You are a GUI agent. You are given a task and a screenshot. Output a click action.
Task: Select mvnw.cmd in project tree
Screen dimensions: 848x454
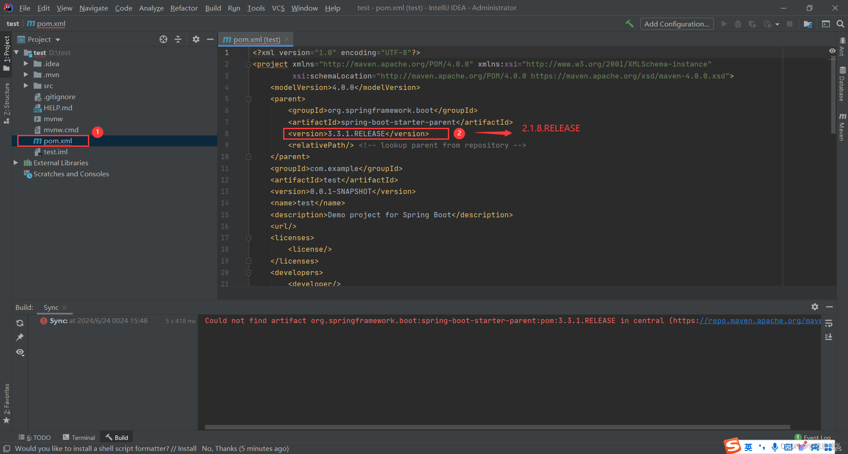61,130
